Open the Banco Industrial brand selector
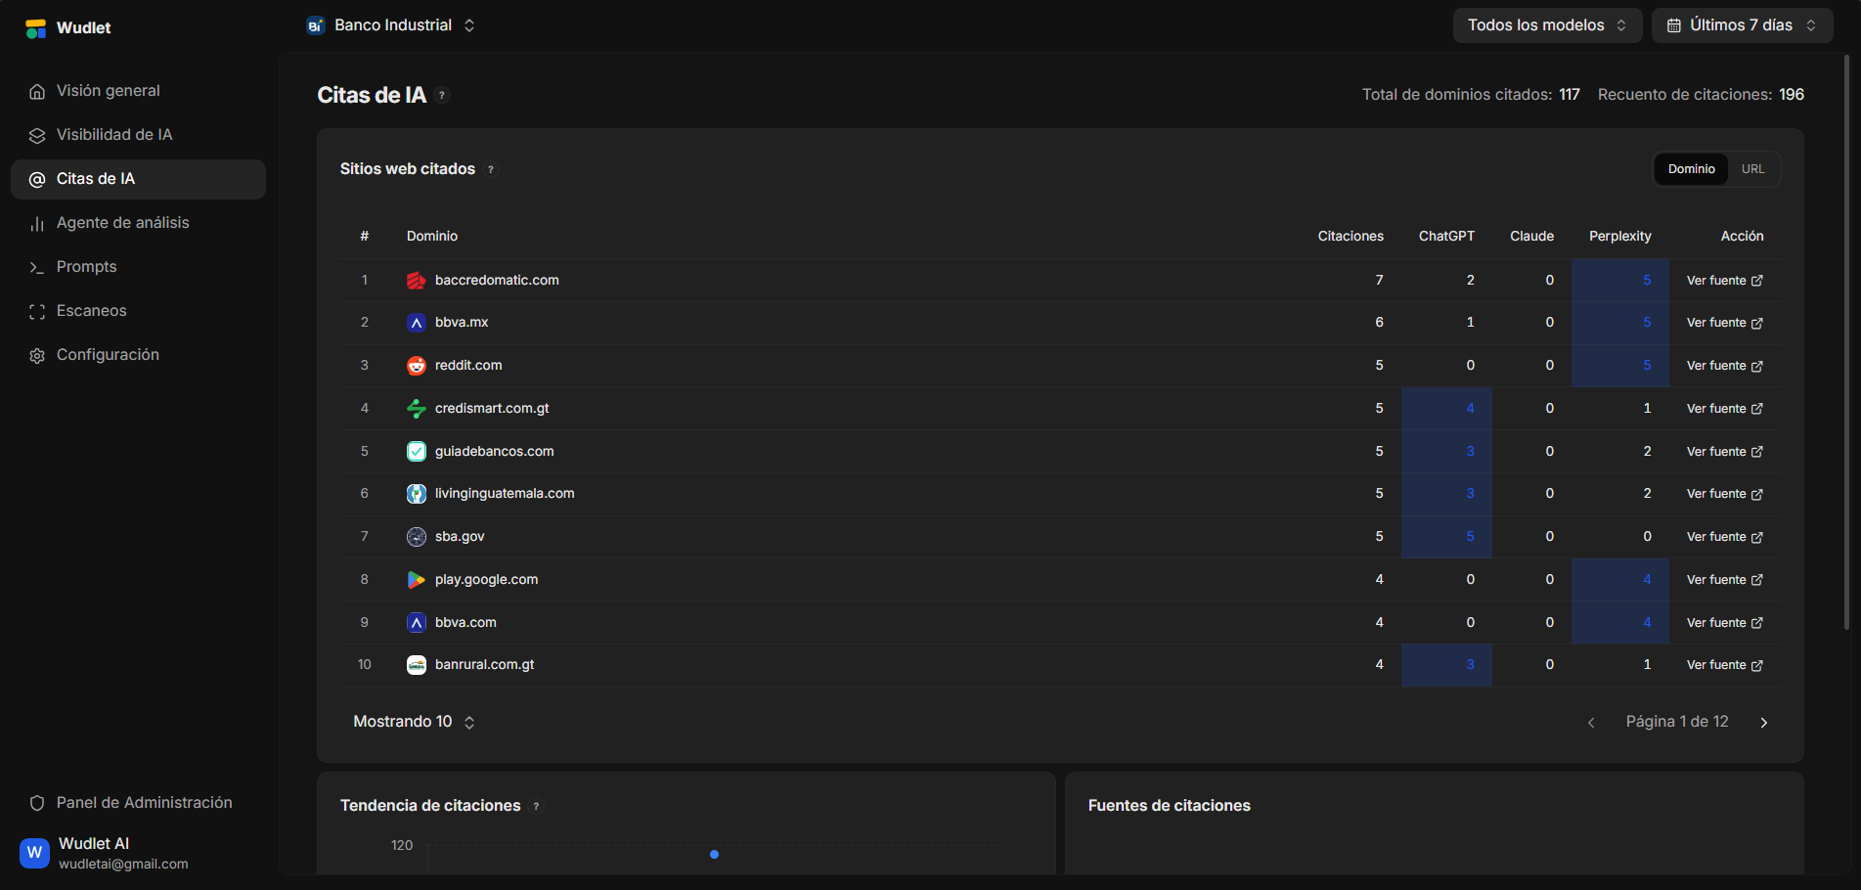The width and height of the screenshot is (1861, 890). 391,25
